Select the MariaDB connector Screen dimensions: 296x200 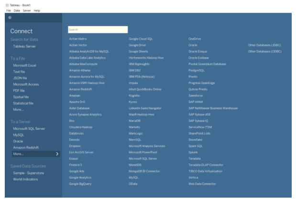(134, 121)
